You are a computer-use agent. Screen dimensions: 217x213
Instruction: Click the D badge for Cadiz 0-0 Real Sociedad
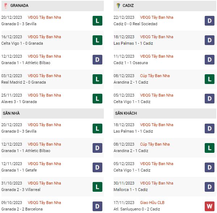coord(209,21)
